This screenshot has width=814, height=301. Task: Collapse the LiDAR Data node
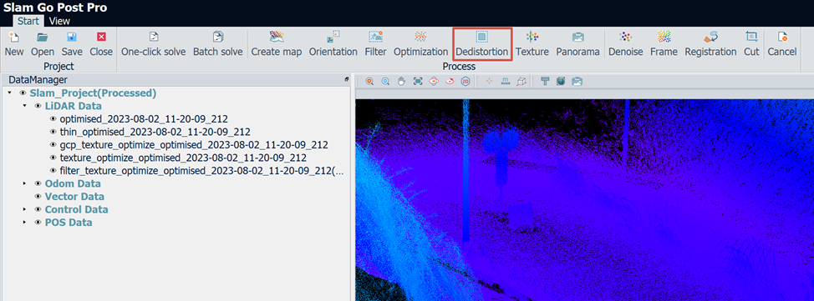pyautogui.click(x=24, y=106)
